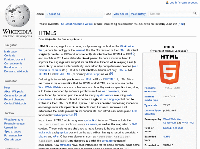Open the Help link in Interaction

point(7,87)
